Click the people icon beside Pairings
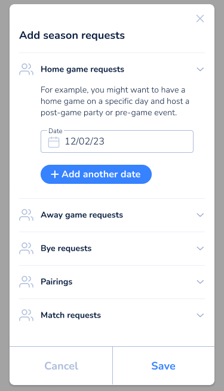Image resolution: width=224 pixels, height=391 pixels. click(x=26, y=282)
